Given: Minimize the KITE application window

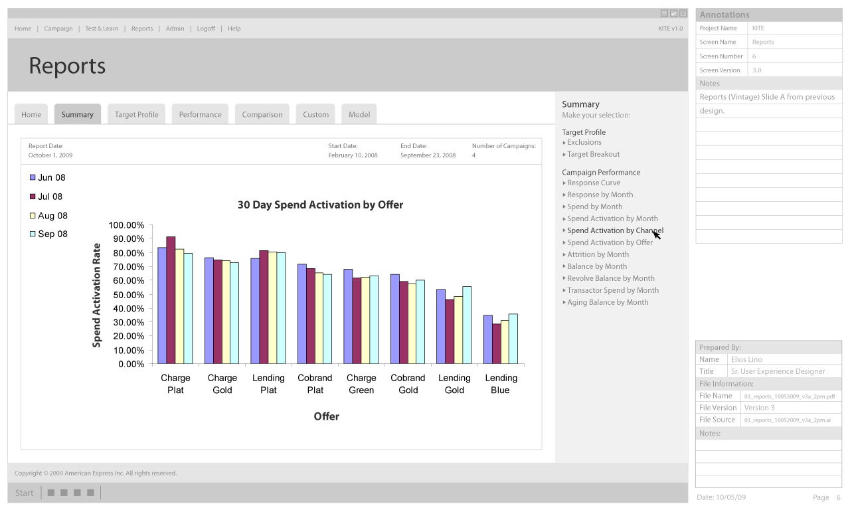Looking at the screenshot, I should (664, 13).
